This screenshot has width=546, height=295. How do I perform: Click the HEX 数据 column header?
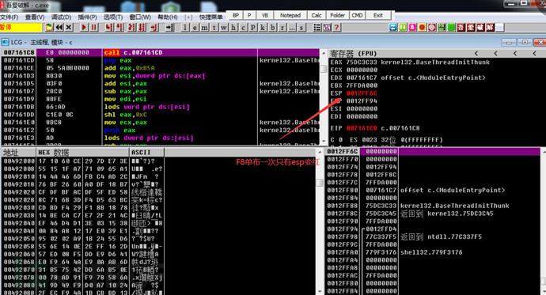click(x=82, y=152)
